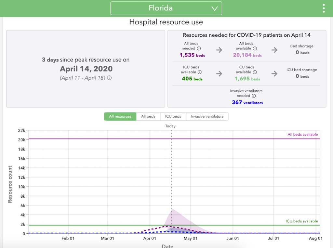Click the dropdown chevron beside Florida
The image size is (333, 248).
(215, 8)
